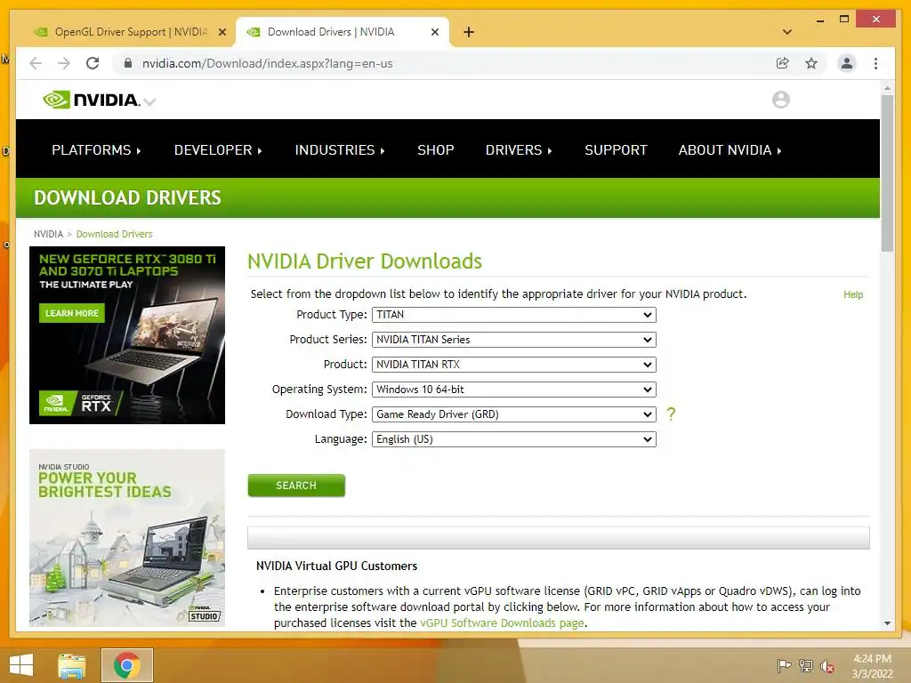911x683 pixels.
Task: Select the Download Drivers browser tab
Action: tap(342, 32)
